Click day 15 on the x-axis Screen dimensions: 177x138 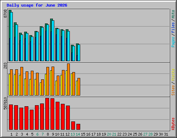[x=83, y=134]
